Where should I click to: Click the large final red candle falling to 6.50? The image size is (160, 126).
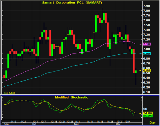(x=134, y=61)
